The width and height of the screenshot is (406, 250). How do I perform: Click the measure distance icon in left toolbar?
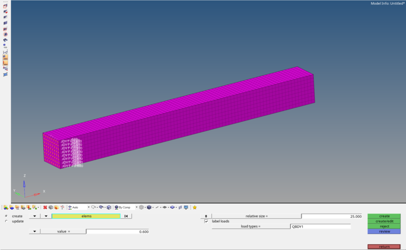pyautogui.click(x=6, y=52)
